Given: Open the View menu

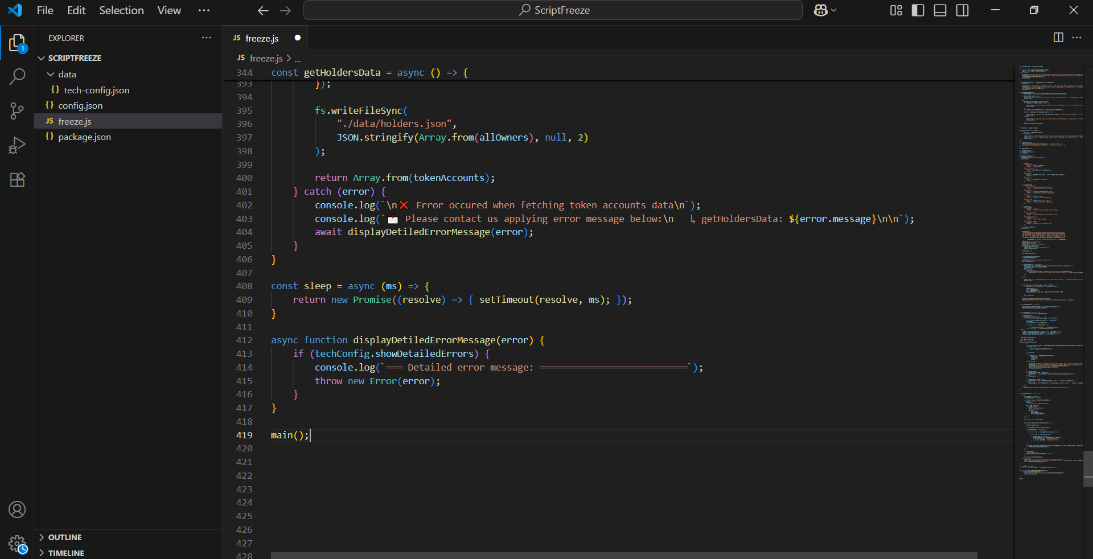Looking at the screenshot, I should (x=169, y=10).
